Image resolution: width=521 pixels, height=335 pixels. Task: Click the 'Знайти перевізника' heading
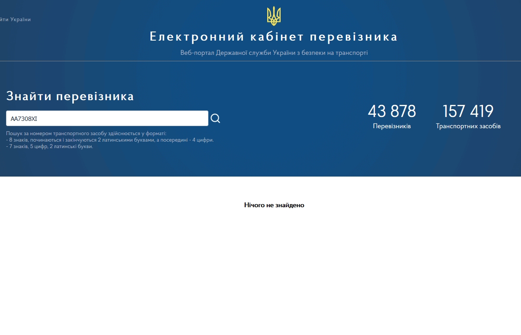70,96
